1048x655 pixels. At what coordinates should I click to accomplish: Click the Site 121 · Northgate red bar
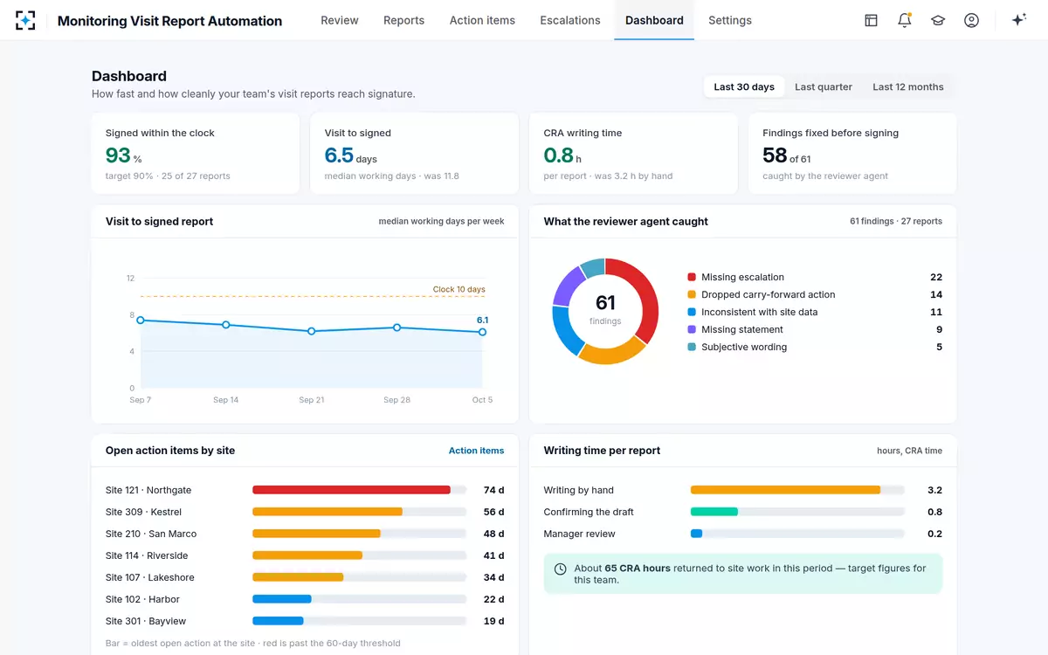[351, 490]
